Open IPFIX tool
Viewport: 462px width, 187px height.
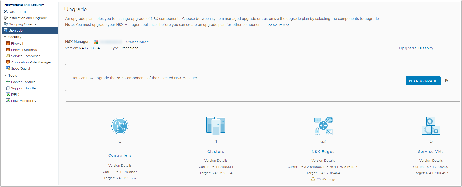(x=15, y=94)
